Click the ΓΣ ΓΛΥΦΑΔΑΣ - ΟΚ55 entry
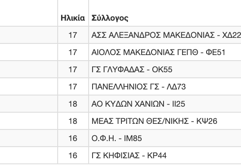241x166 pixels. [132, 69]
